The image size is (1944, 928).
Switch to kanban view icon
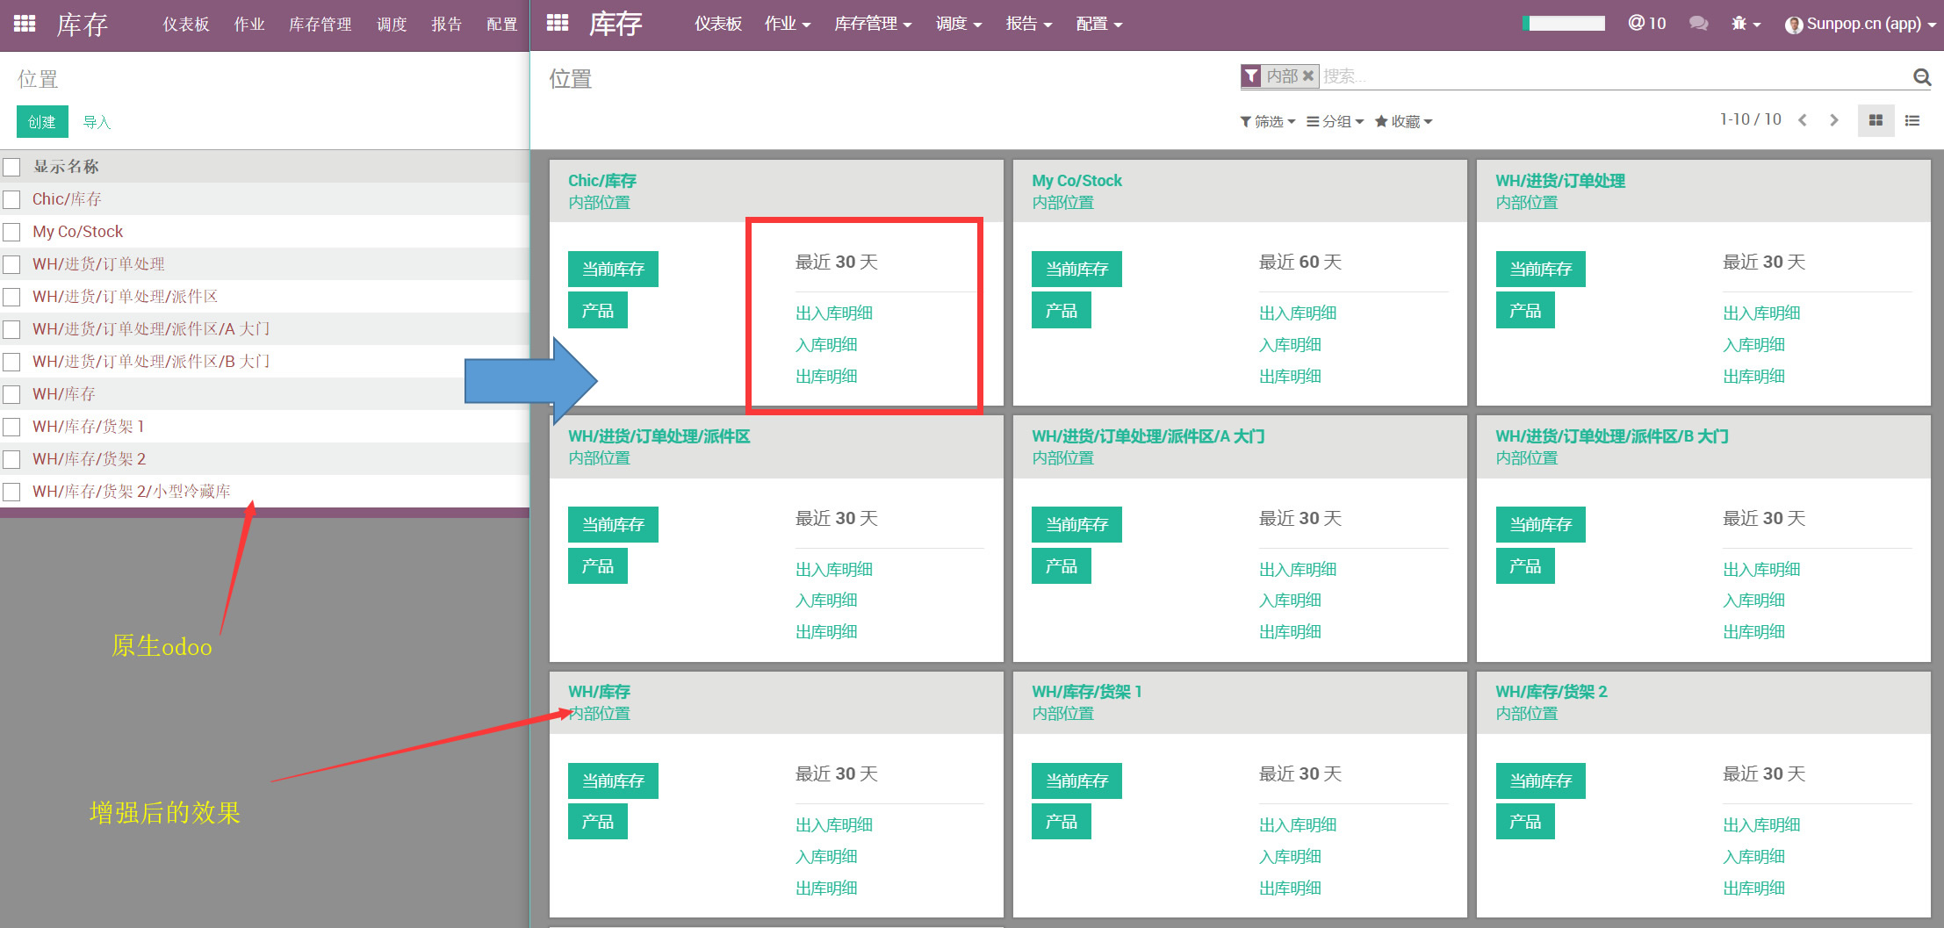(1876, 120)
